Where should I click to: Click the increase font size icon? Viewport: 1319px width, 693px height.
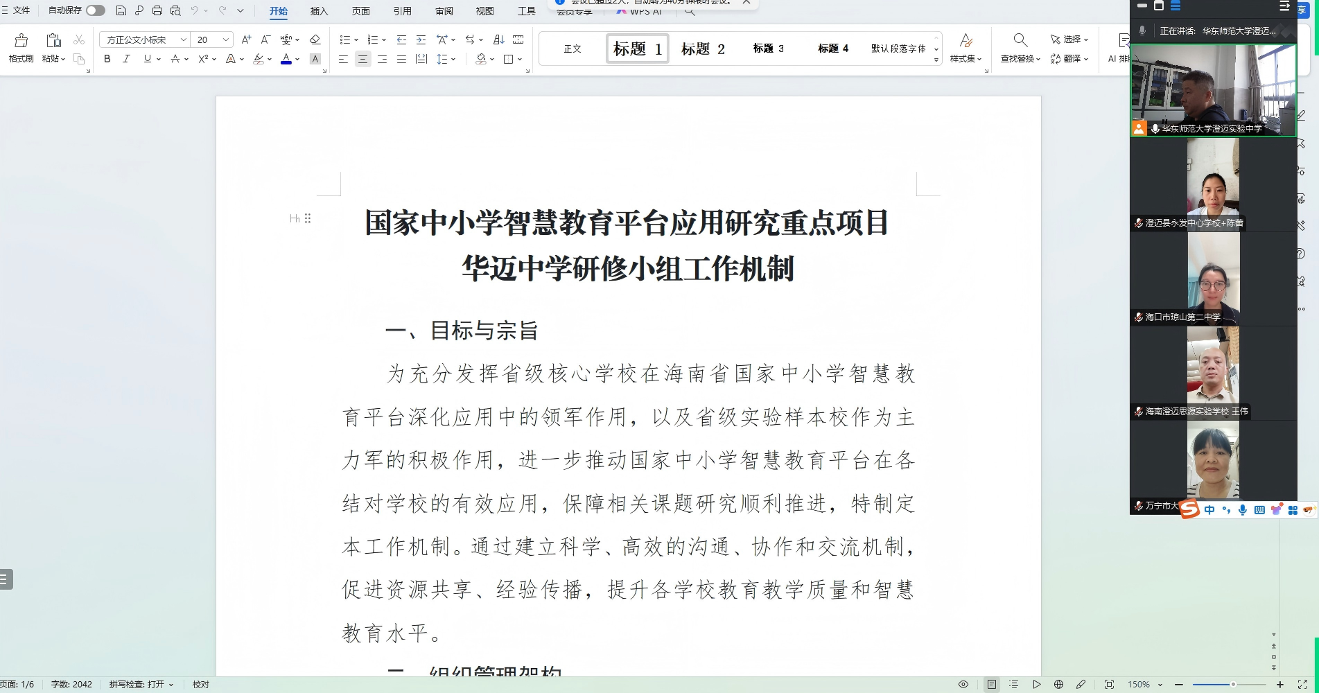[246, 40]
